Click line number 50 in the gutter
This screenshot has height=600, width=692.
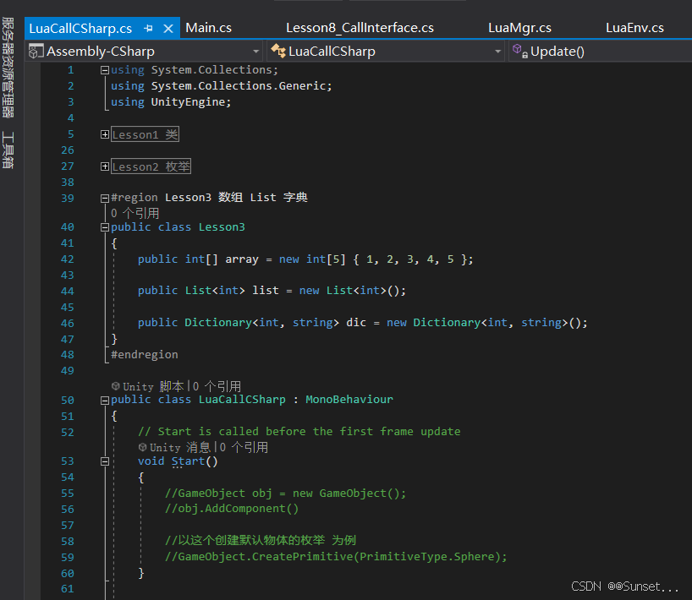click(68, 401)
